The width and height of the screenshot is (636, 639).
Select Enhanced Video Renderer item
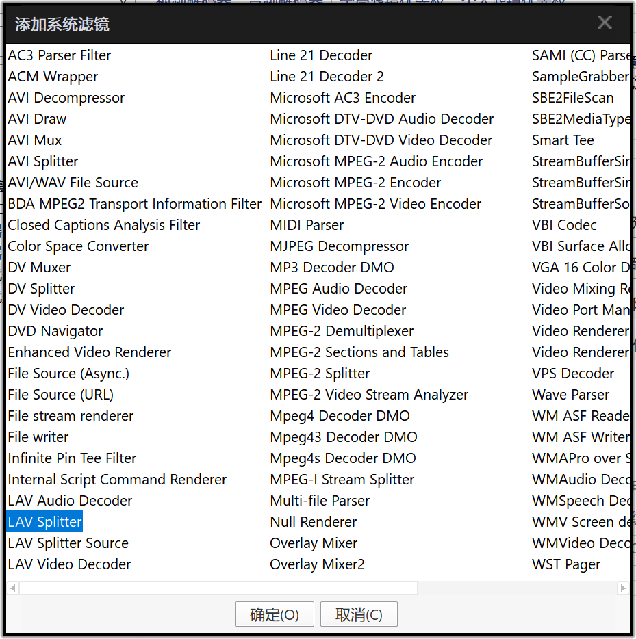[x=90, y=352]
